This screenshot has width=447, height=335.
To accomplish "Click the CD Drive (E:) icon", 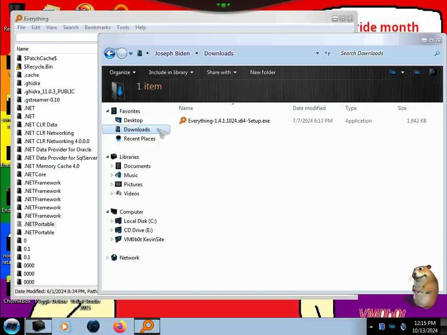I will [118, 230].
